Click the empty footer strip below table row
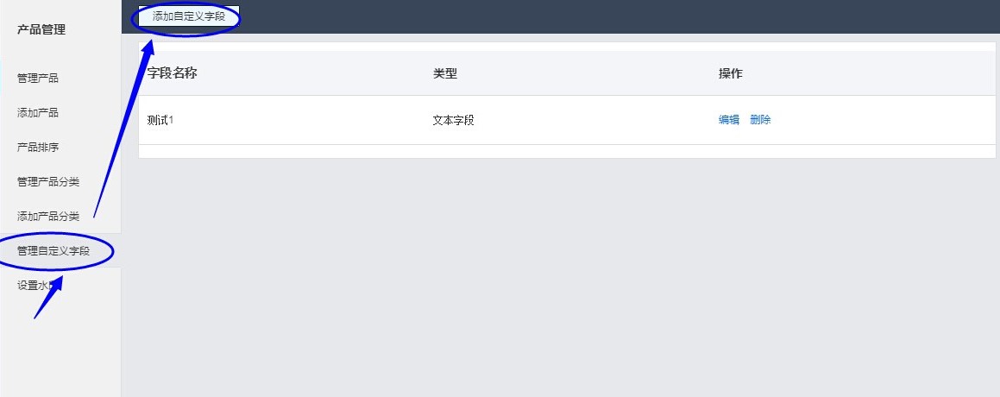The height and width of the screenshot is (397, 1000). pyautogui.click(x=567, y=151)
